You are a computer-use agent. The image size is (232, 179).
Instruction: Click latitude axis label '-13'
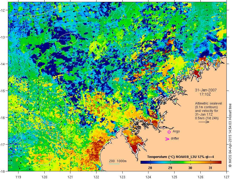click(3, 37)
